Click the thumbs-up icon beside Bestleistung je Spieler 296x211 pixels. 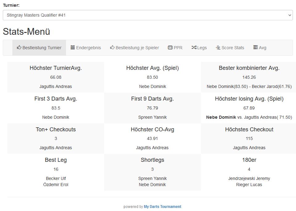coord(112,48)
